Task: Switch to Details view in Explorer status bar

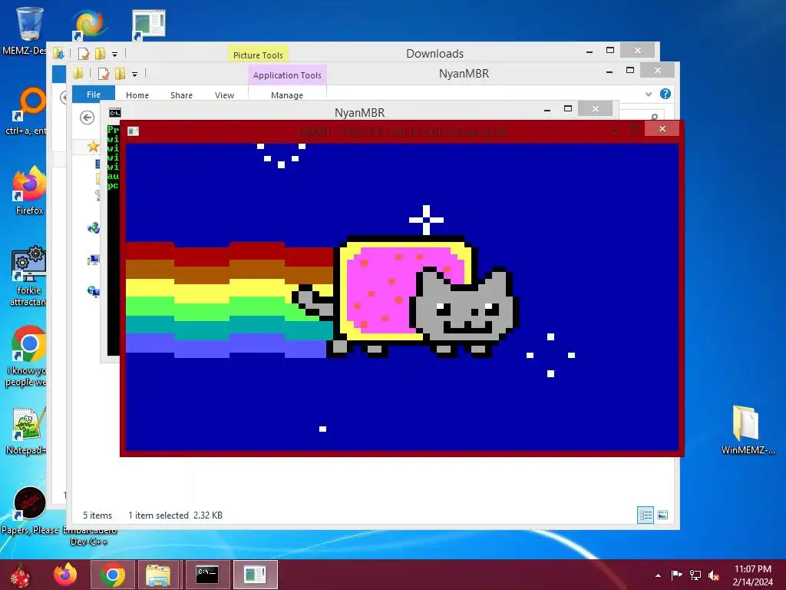Action: click(645, 515)
